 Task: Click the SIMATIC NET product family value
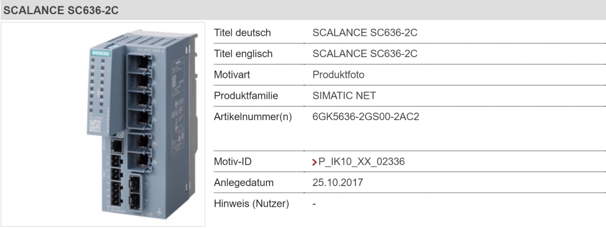(344, 95)
